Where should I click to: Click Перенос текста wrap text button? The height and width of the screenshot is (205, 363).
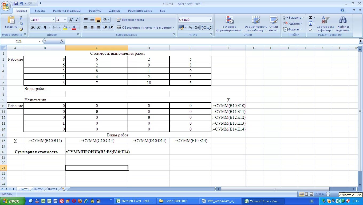click(131, 20)
